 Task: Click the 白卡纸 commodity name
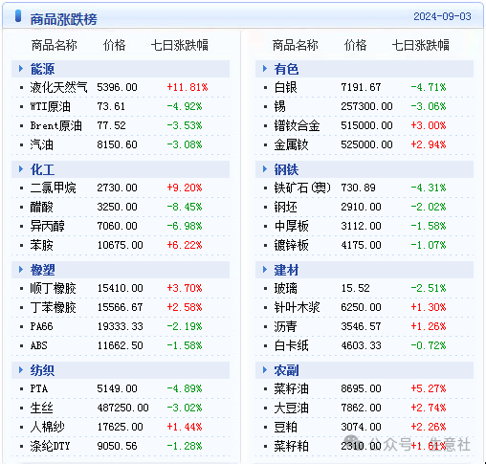[291, 345]
